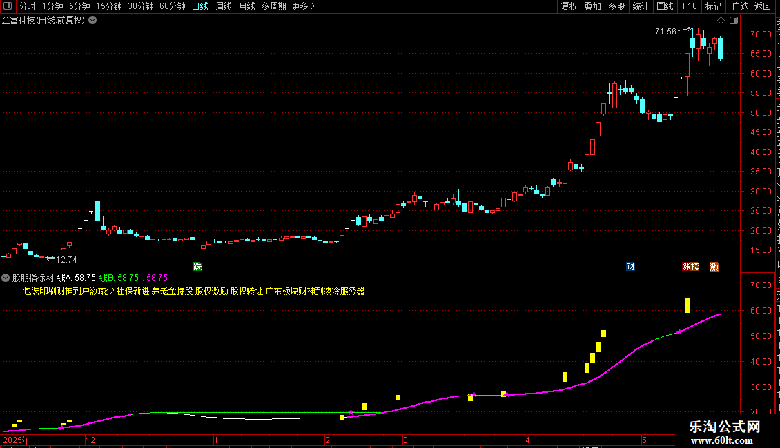Click the 统计 statistics button
The height and width of the screenshot is (448, 780).
point(641,6)
